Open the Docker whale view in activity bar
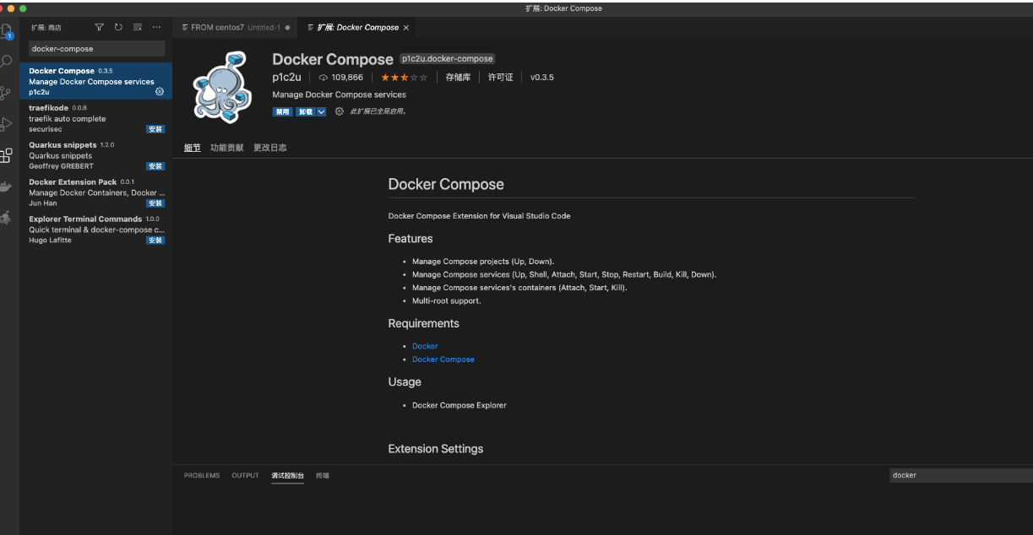Image resolution: width=1033 pixels, height=535 pixels. [7, 186]
